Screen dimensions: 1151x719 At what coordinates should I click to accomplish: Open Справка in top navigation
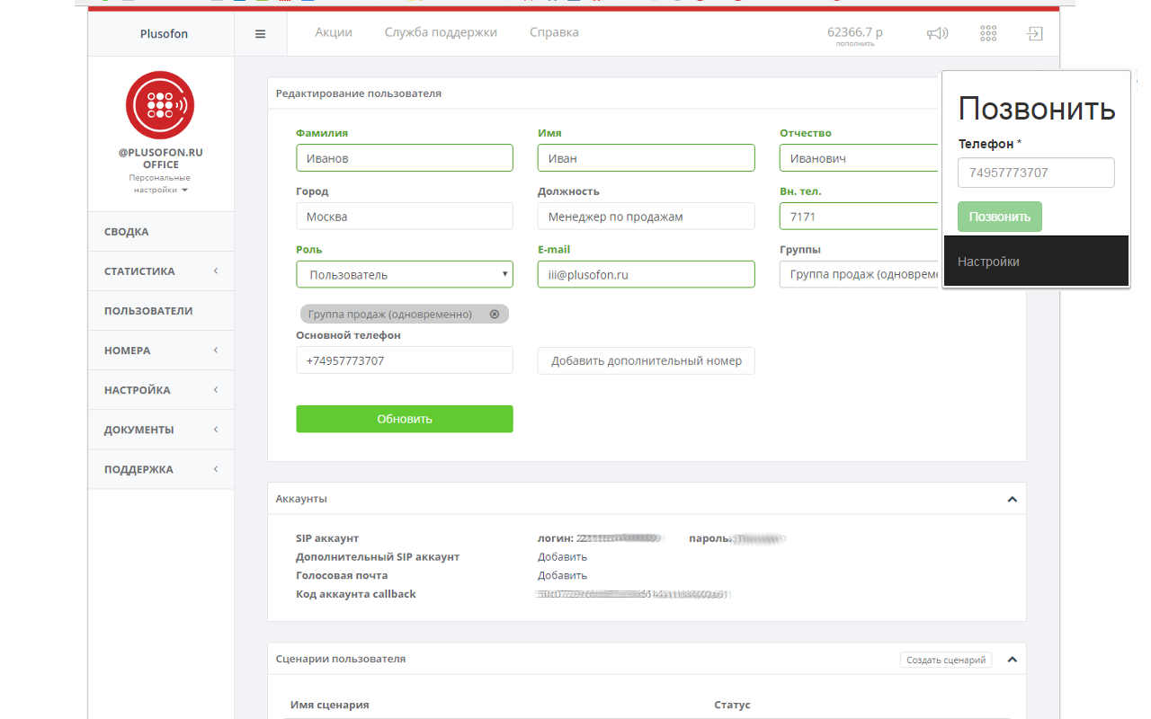coord(554,32)
